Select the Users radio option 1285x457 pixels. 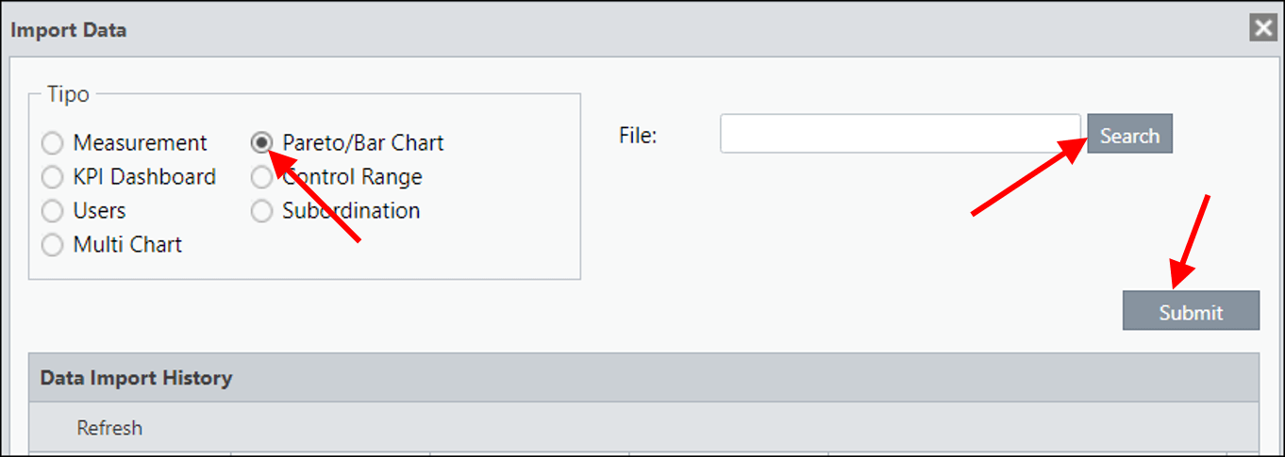pyautogui.click(x=53, y=211)
